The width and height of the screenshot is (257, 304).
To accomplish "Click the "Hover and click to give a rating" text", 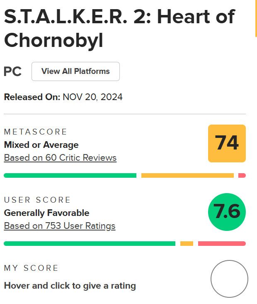I will [70, 286].
